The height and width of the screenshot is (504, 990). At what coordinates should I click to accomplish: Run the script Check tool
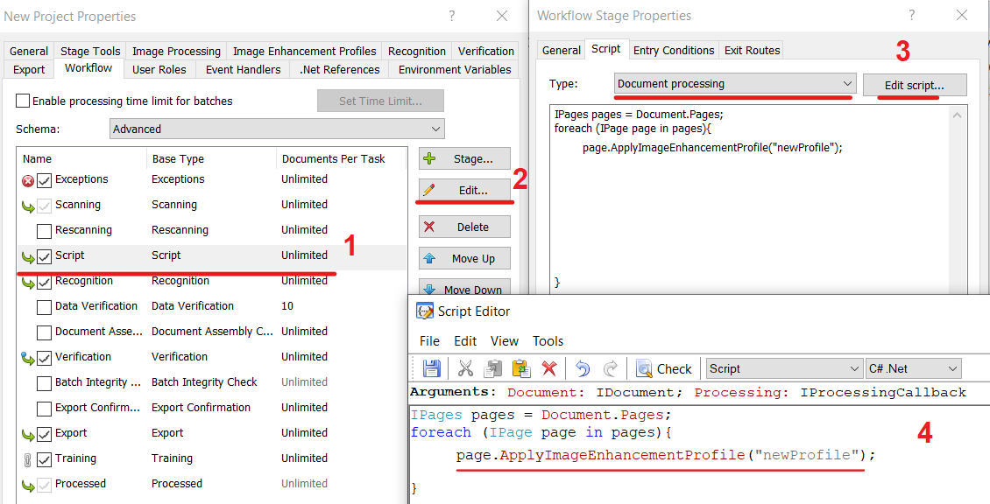coord(664,368)
